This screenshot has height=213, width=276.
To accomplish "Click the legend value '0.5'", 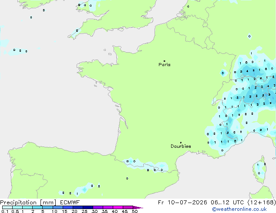I will tap(15, 211).
